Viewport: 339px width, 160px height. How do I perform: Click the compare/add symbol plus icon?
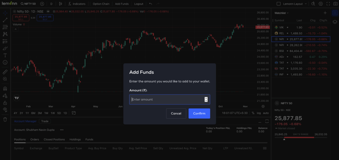tap(42, 4)
